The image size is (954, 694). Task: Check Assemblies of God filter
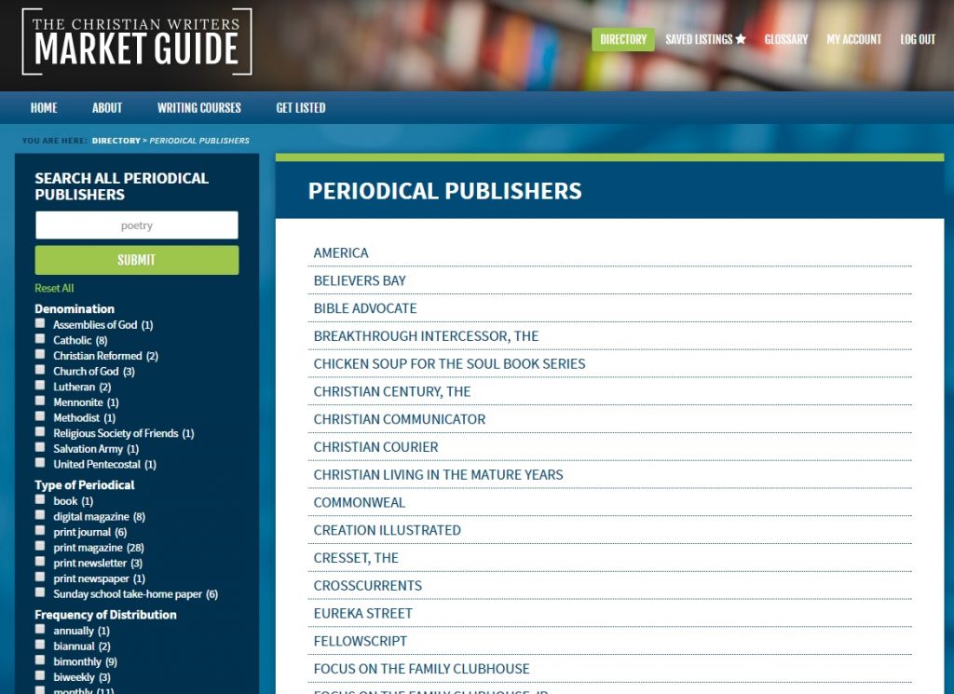pyautogui.click(x=40, y=323)
